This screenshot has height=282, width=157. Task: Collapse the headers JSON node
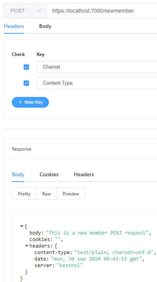coord(27,246)
